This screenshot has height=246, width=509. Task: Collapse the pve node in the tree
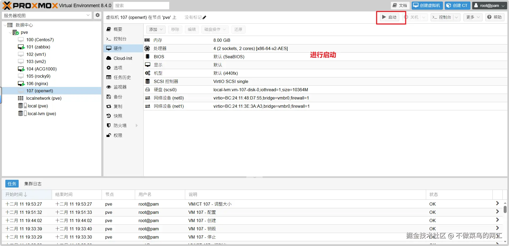tap(10, 32)
